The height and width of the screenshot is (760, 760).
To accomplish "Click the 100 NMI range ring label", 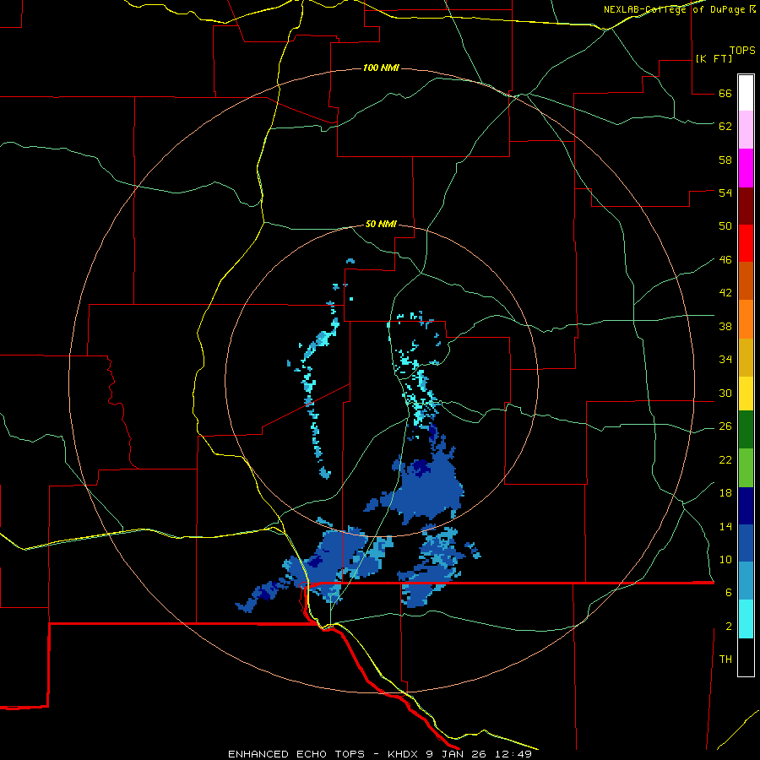I will pos(381,68).
